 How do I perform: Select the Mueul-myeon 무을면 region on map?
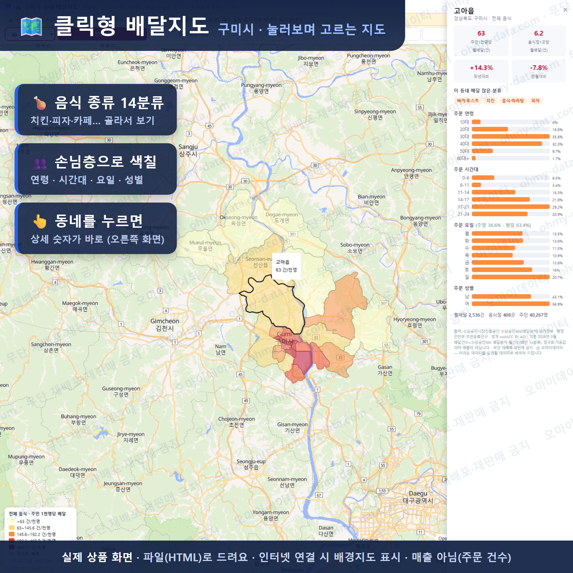(205, 246)
